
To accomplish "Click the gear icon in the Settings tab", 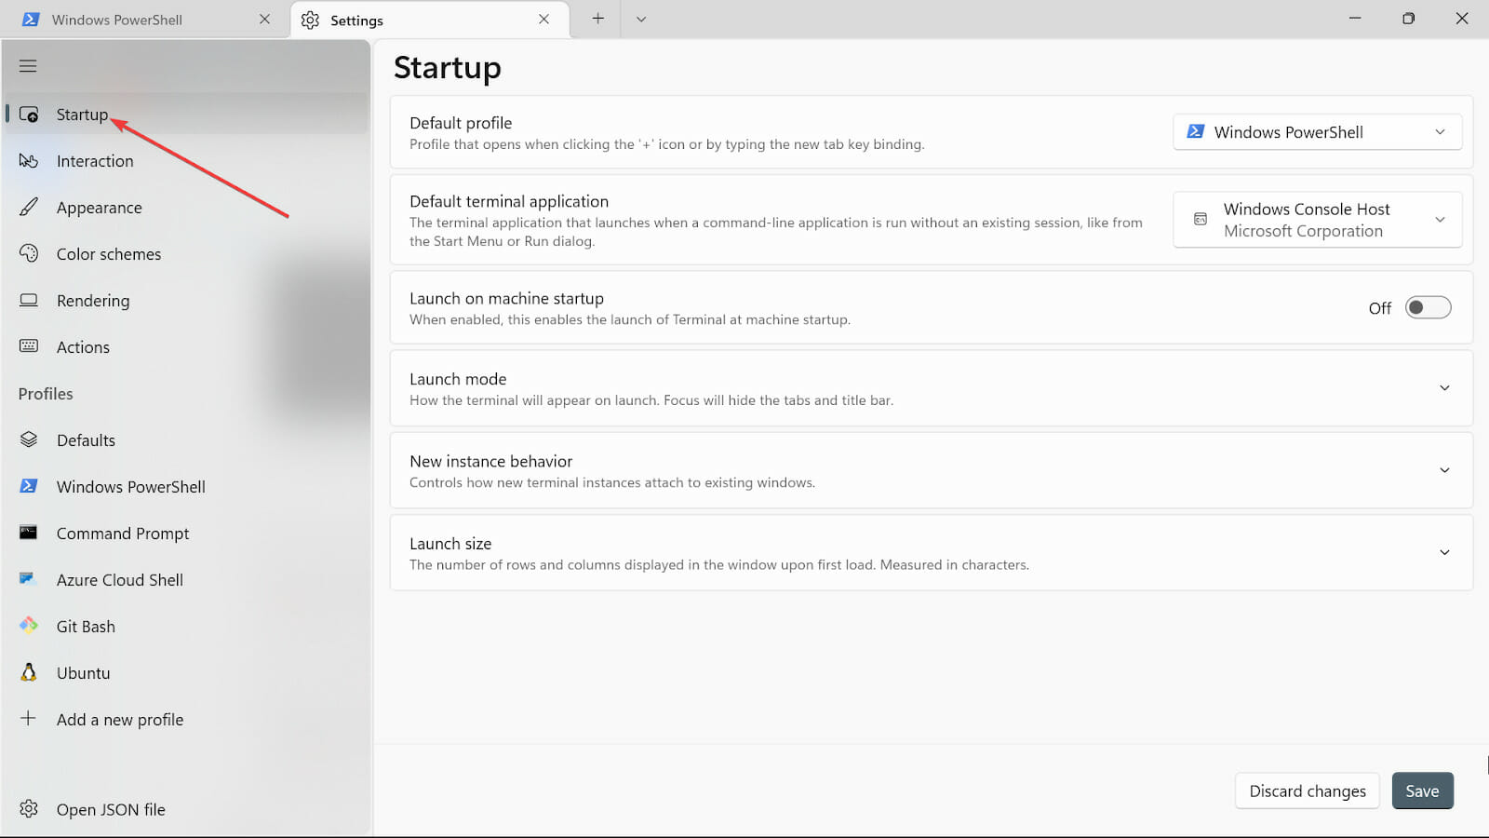I will pyautogui.click(x=310, y=20).
